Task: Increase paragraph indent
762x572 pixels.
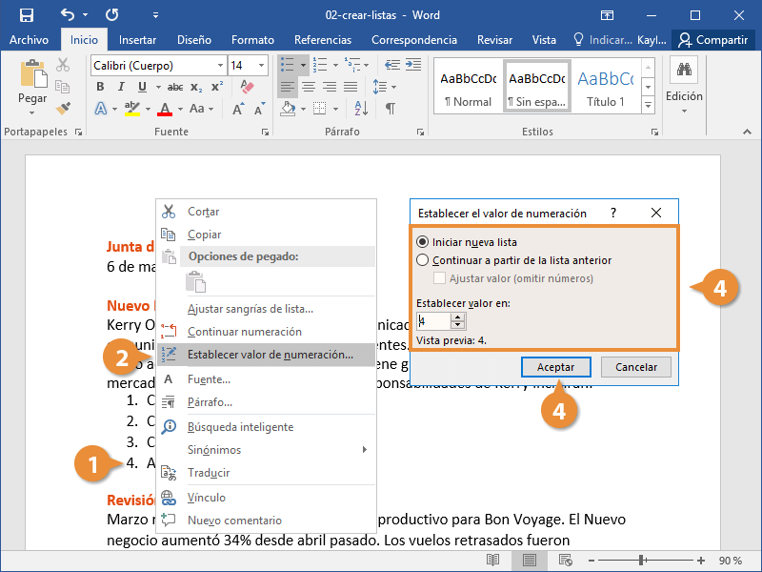Action: coord(413,65)
